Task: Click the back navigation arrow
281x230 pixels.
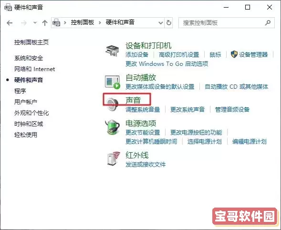Action: pyautogui.click(x=10, y=23)
